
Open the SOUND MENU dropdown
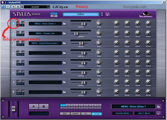[x=122, y=113]
